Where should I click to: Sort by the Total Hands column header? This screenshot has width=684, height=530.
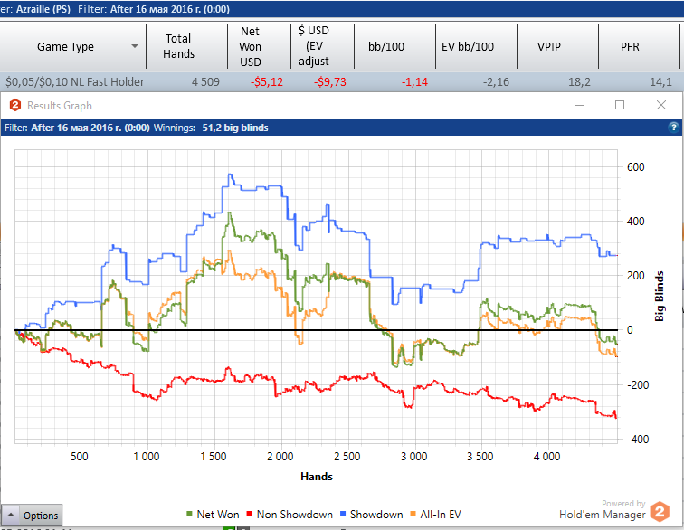[x=186, y=46]
